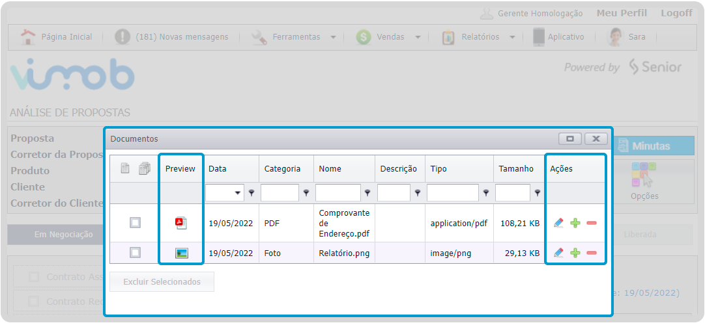Open the Ferramentas menu

(x=296, y=37)
